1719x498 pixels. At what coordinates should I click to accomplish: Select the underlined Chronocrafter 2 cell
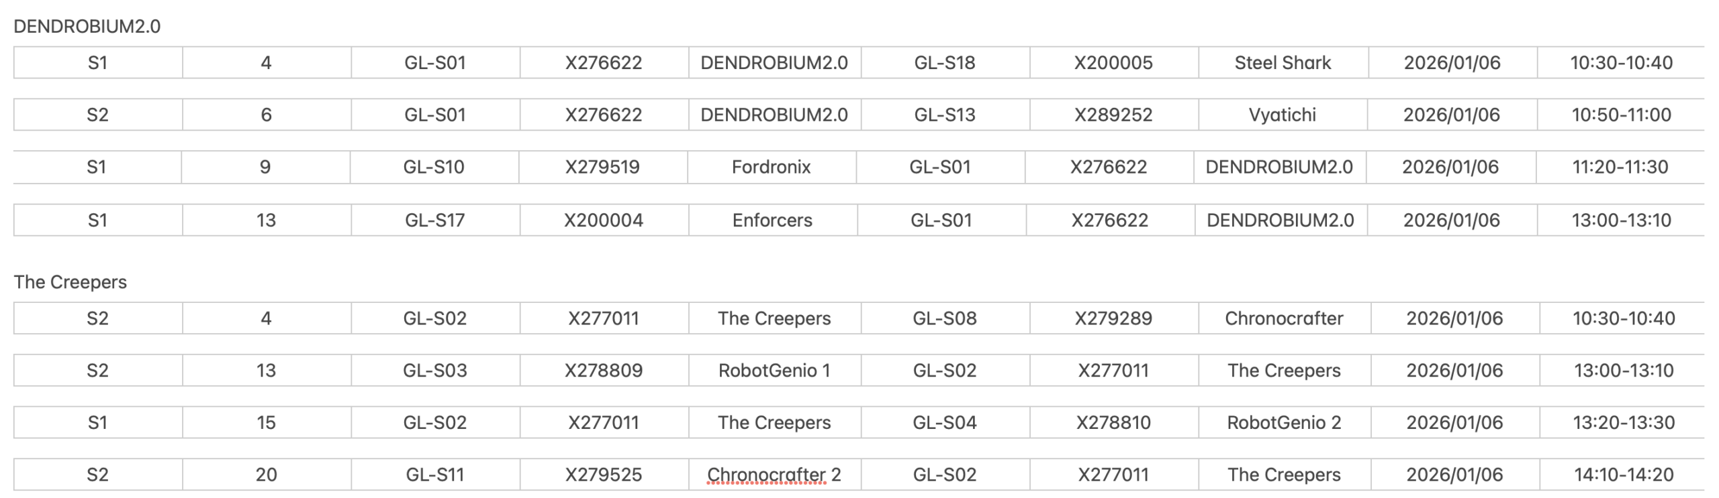[774, 475]
